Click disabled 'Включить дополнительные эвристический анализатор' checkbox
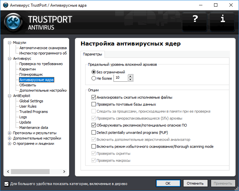The image size is (239, 191). (94, 139)
